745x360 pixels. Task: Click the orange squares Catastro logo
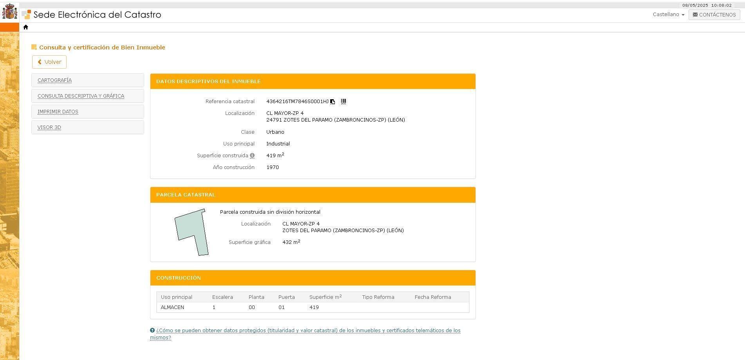point(26,15)
